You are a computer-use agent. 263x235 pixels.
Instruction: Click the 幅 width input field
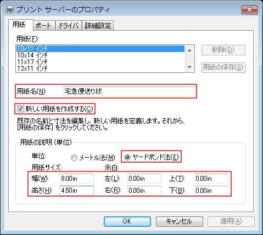76,179
